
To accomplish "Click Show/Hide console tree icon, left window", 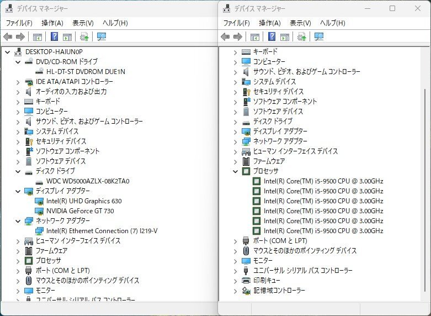I will pos(38,37).
